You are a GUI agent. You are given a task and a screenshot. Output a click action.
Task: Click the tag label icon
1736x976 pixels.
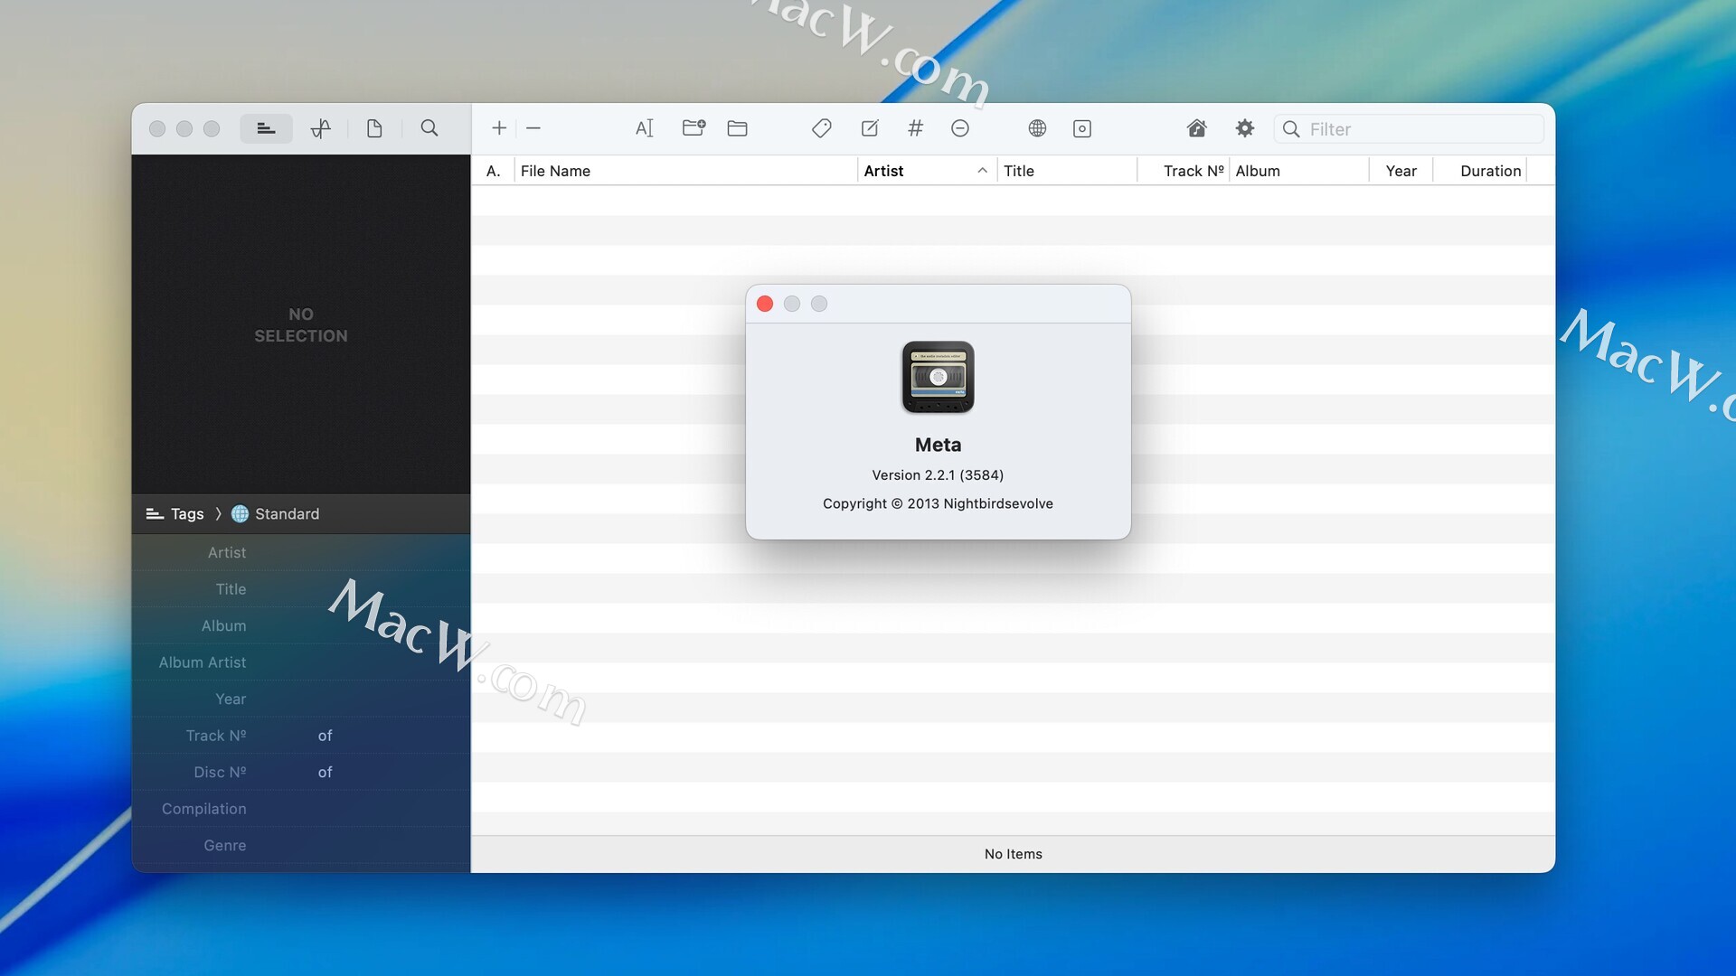click(x=822, y=128)
